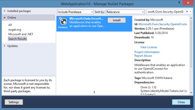Click the Close button
Viewport: 195px width, 110px height.
click(181, 102)
